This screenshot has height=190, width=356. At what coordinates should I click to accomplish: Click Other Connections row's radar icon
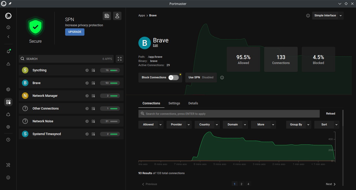pos(87,109)
